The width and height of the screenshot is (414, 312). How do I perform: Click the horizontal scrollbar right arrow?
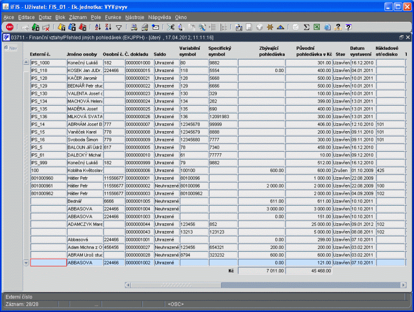click(x=403, y=285)
